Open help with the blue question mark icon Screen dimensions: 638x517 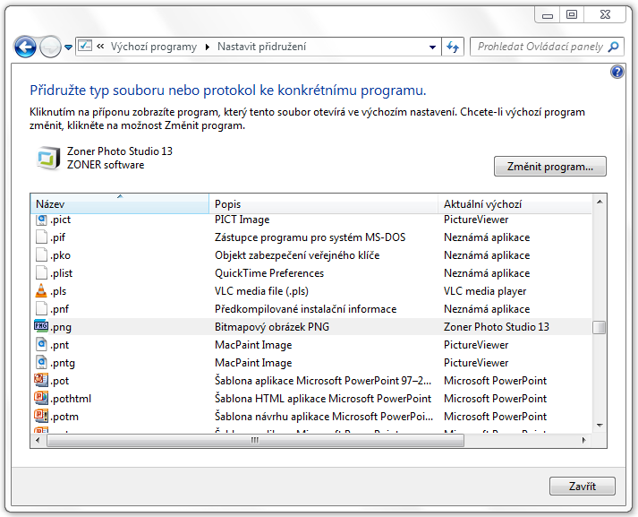(617, 72)
